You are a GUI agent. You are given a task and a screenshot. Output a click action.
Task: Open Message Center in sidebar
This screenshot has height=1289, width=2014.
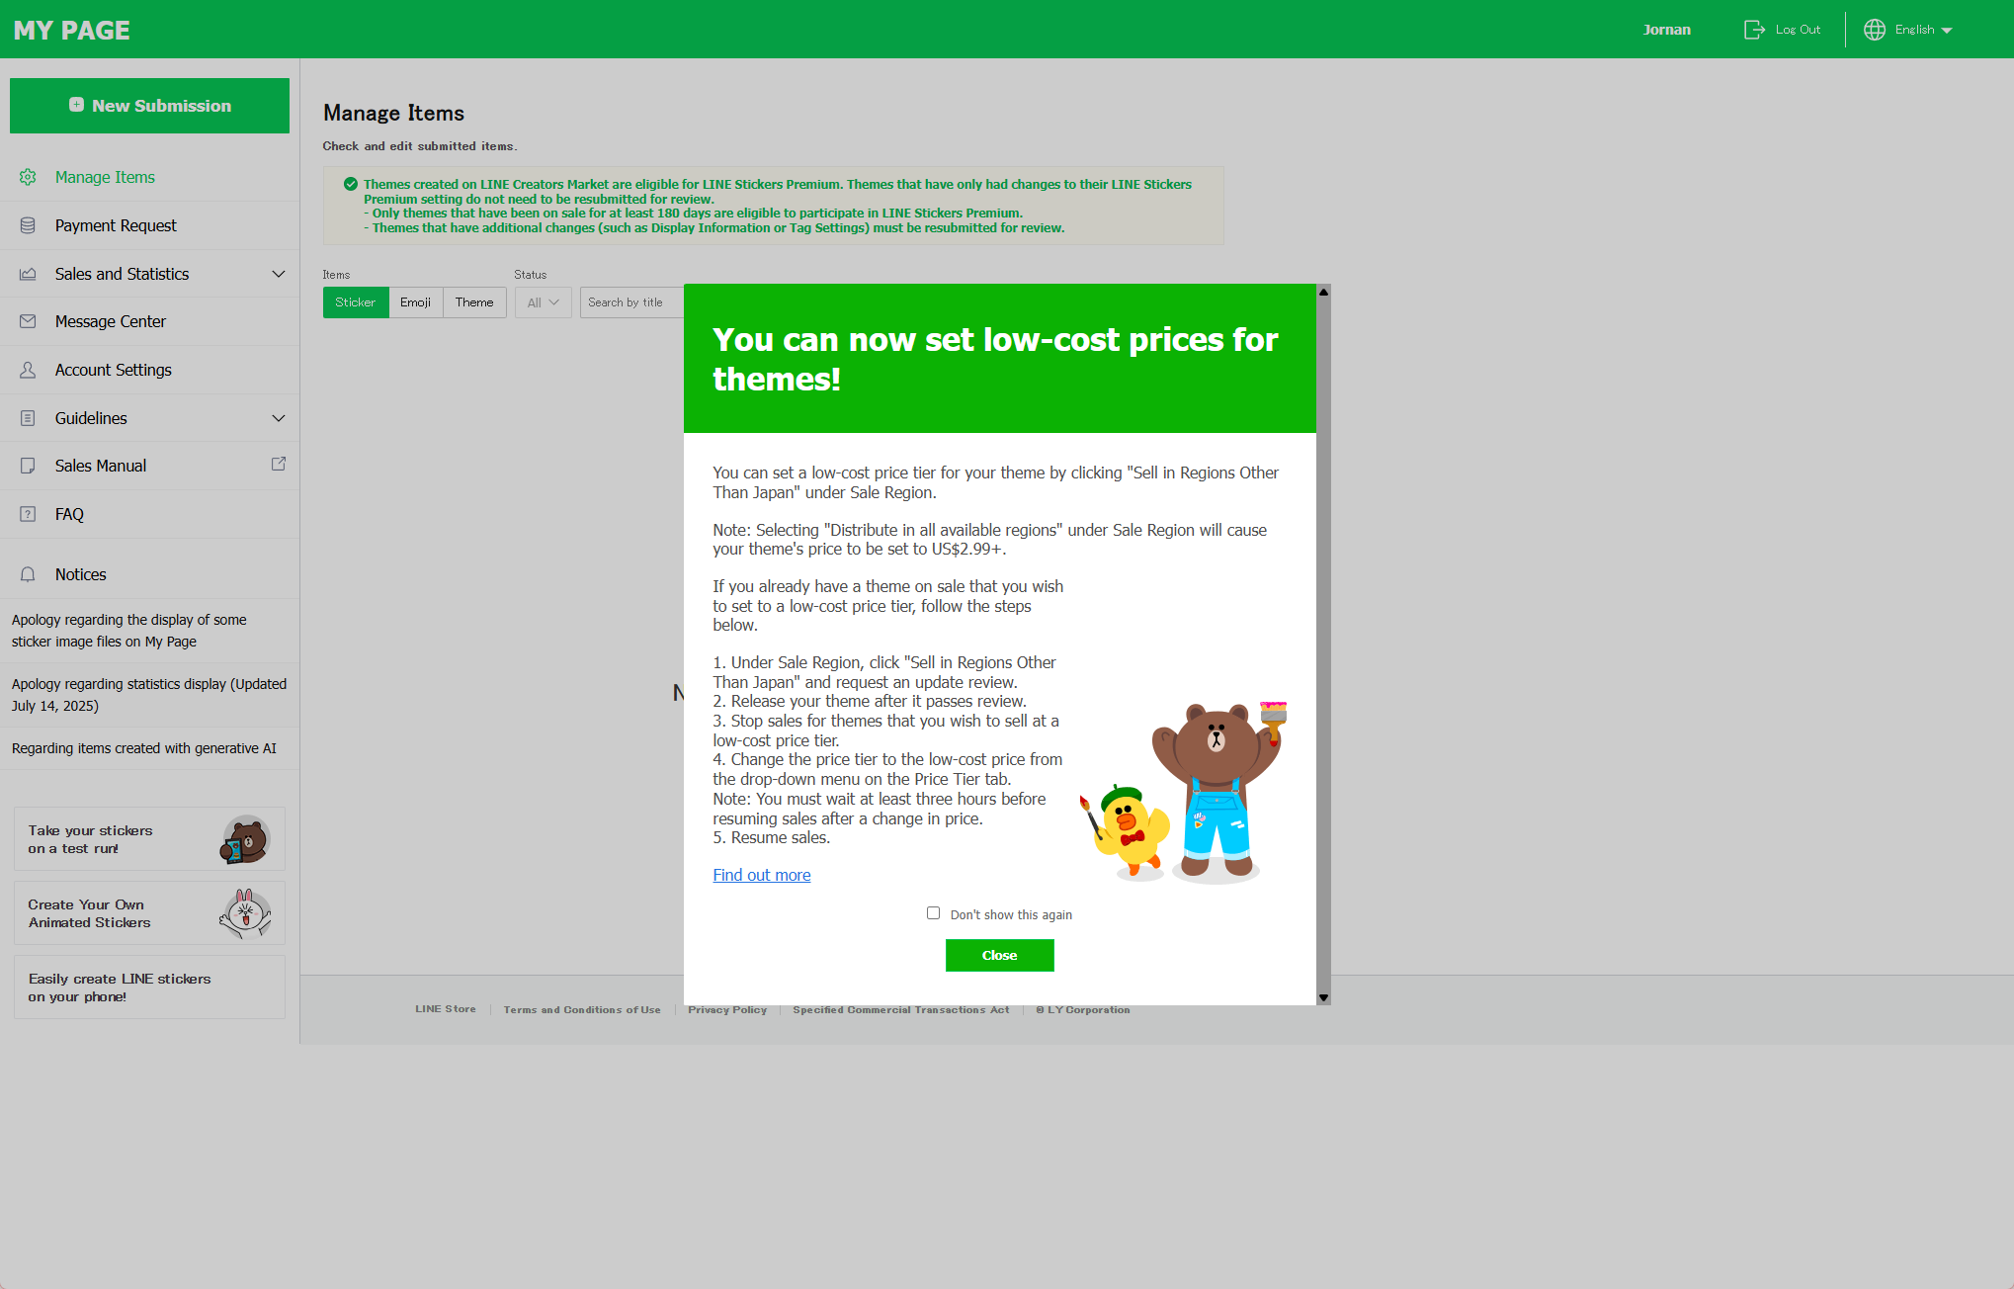tap(149, 321)
